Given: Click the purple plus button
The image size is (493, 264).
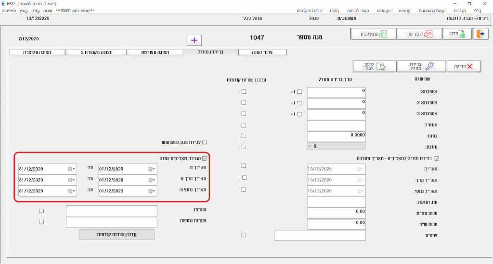Looking at the screenshot, I should tap(194, 40).
